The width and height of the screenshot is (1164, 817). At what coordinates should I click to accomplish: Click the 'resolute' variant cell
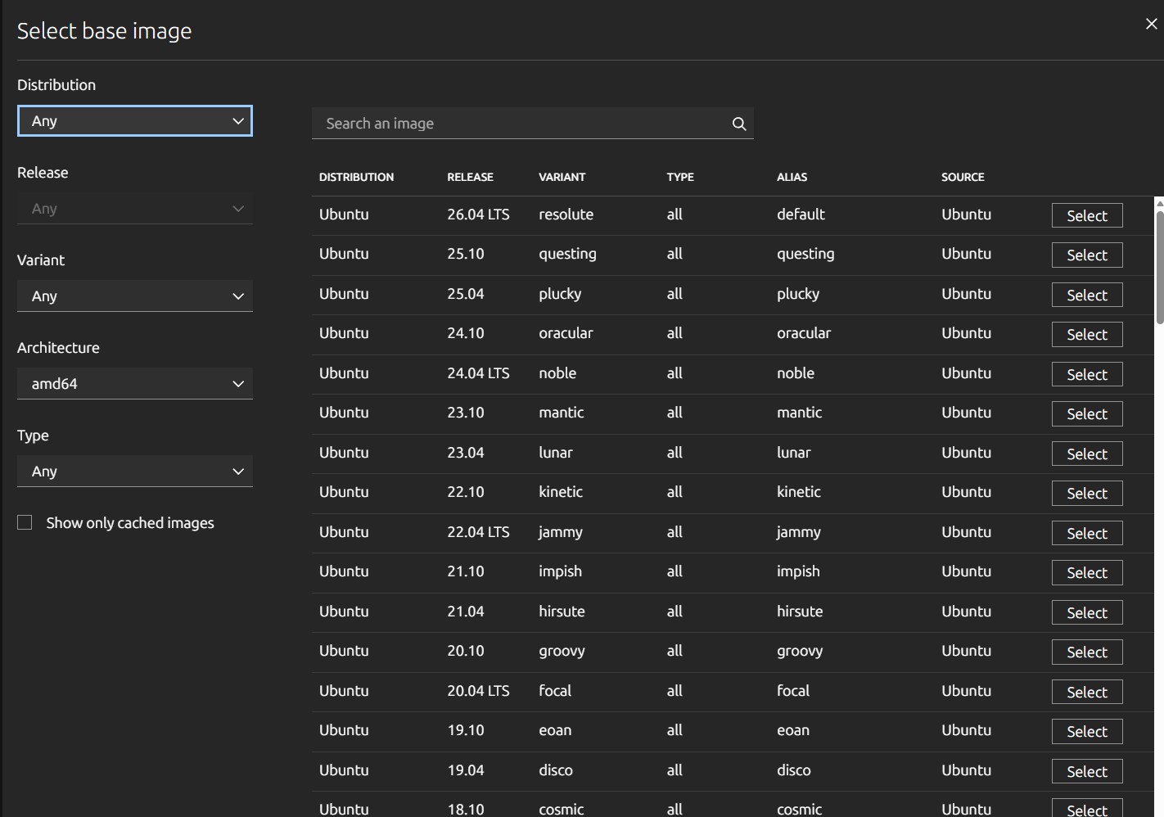coord(566,214)
